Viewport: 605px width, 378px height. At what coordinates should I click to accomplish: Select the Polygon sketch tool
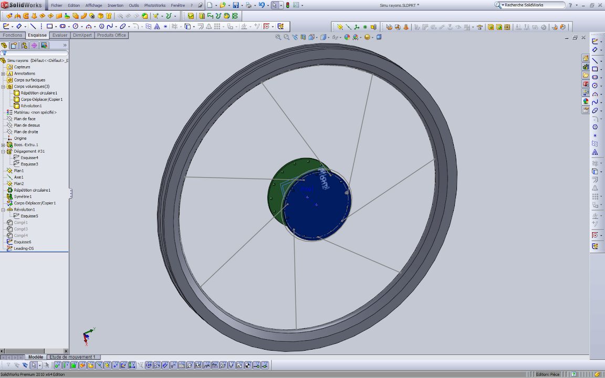click(101, 26)
